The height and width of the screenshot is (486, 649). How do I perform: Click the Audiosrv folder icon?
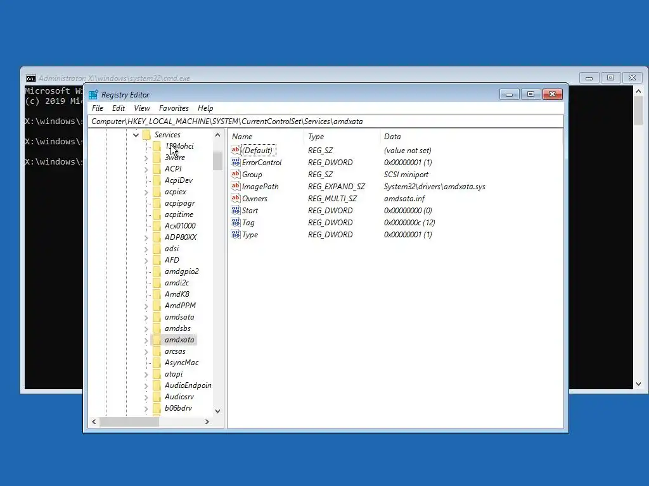pos(157,397)
